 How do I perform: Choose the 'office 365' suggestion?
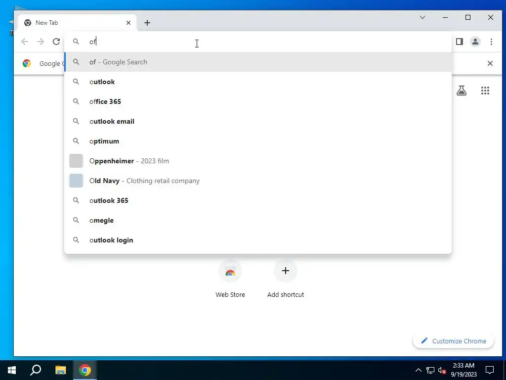point(258,101)
